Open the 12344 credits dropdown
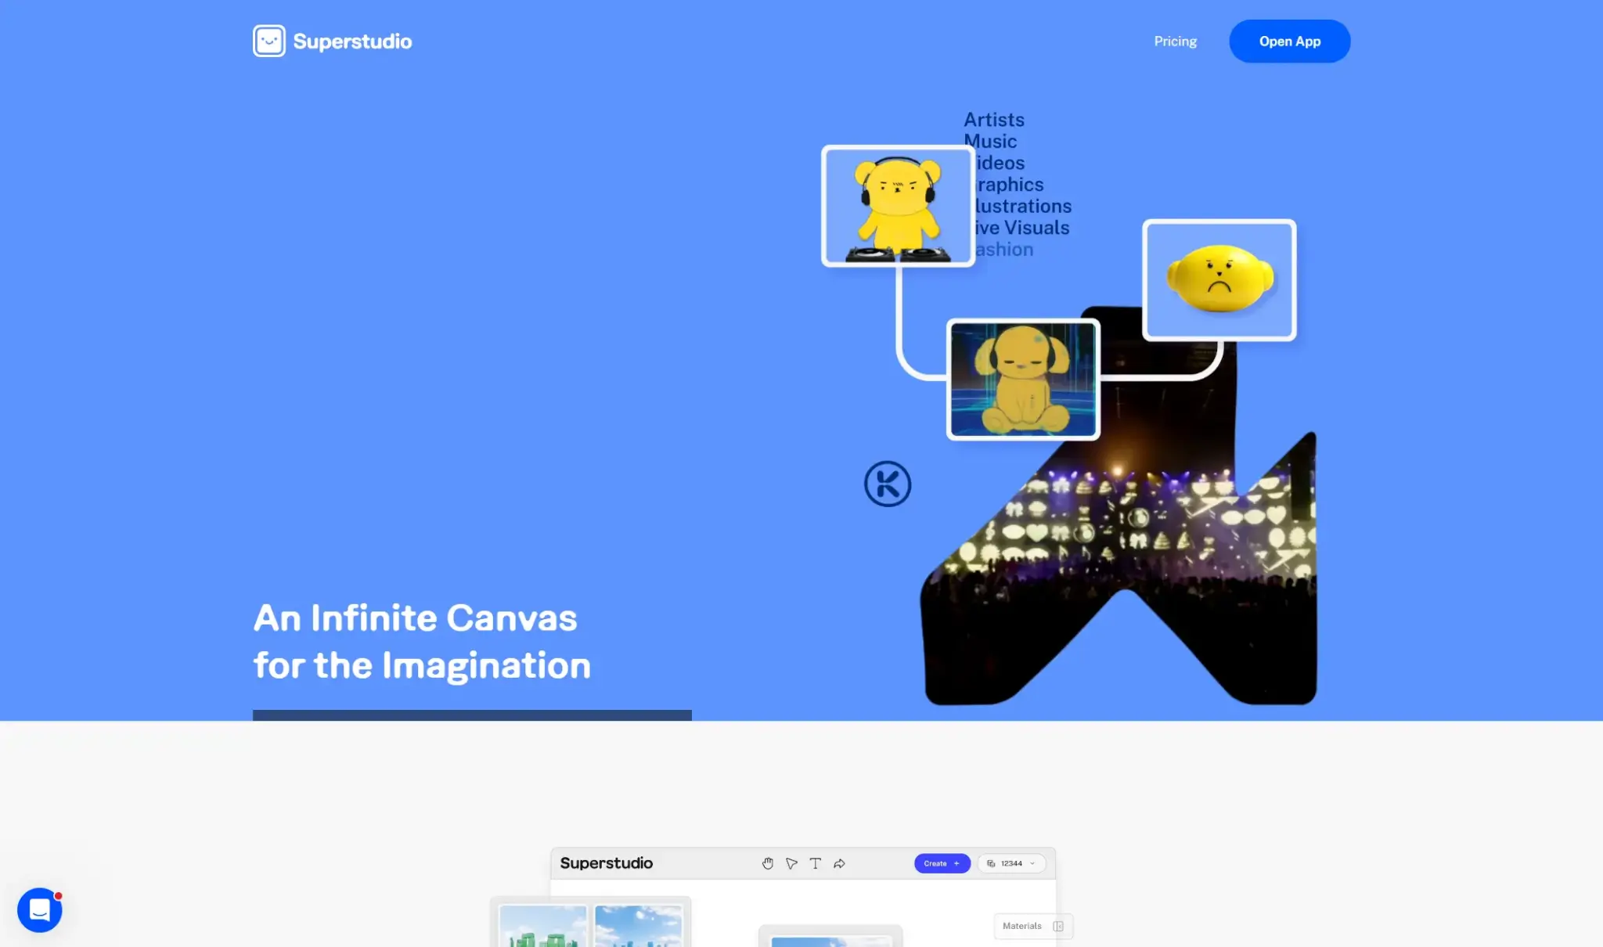Viewport: 1603px width, 947px height. (x=1012, y=863)
